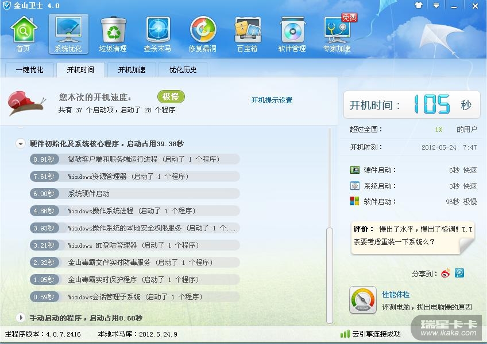Open 查杀木马 scan icon
The image size is (487, 344).
(158, 34)
